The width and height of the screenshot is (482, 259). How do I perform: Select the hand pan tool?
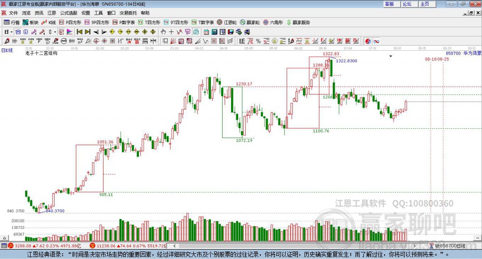163,32
